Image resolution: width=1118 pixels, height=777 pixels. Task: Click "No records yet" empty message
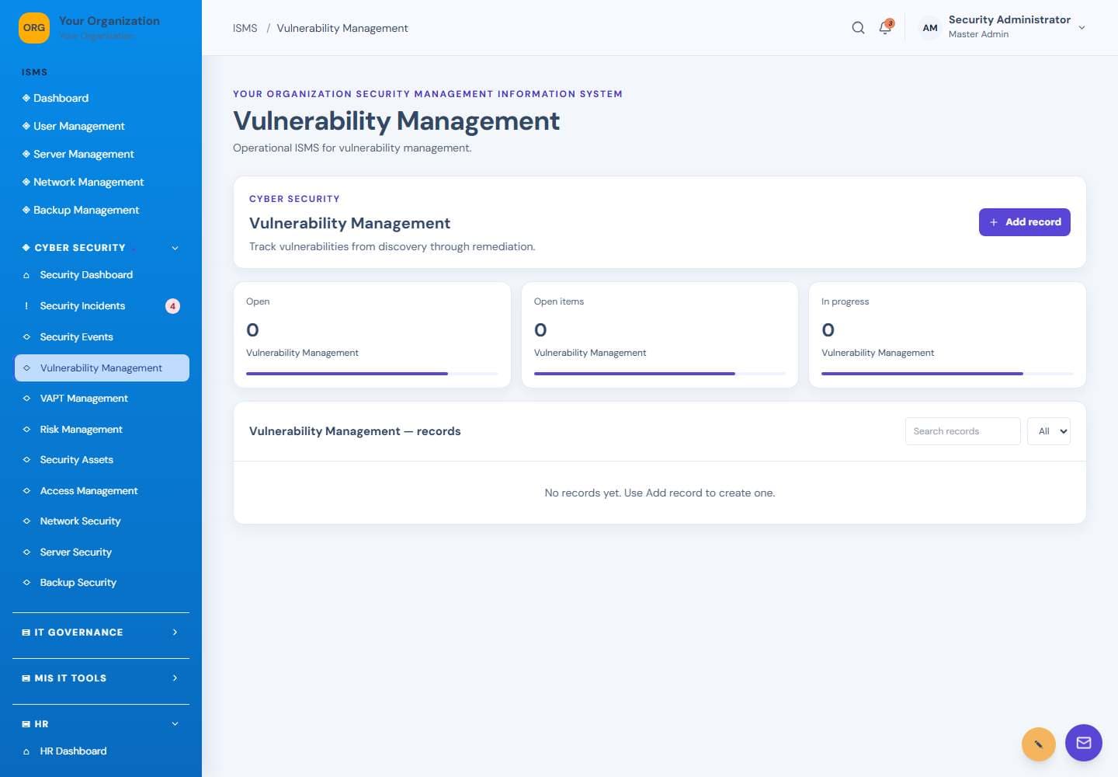coord(660,493)
